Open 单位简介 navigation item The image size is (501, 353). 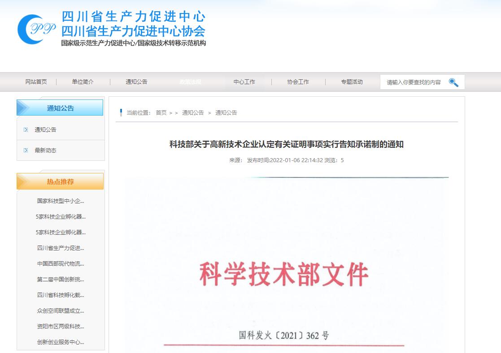83,82
